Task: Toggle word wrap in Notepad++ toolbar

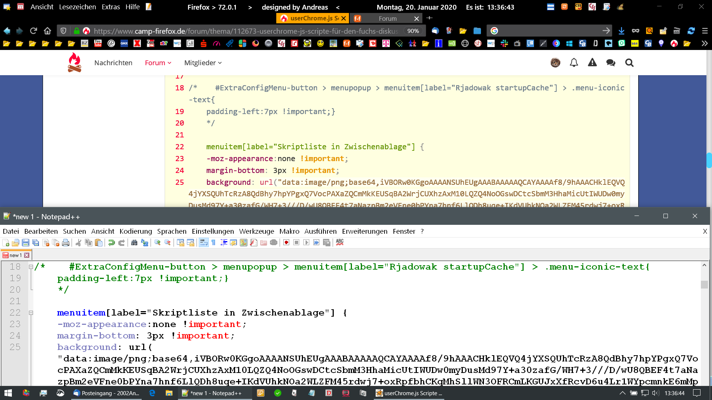Action: [204, 243]
